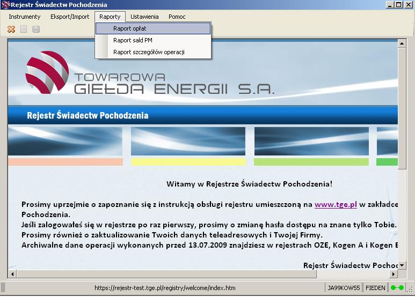Click the JA99KOW55 status bar entry
This screenshot has height=297, width=415.
pos(344,288)
